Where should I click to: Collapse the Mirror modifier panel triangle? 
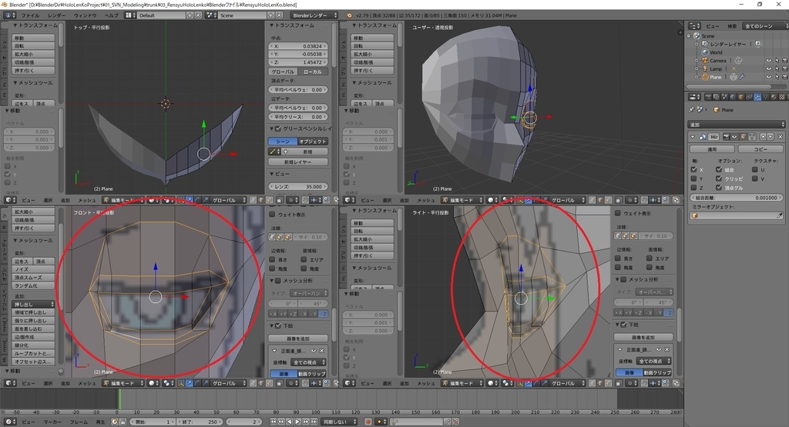(693, 137)
